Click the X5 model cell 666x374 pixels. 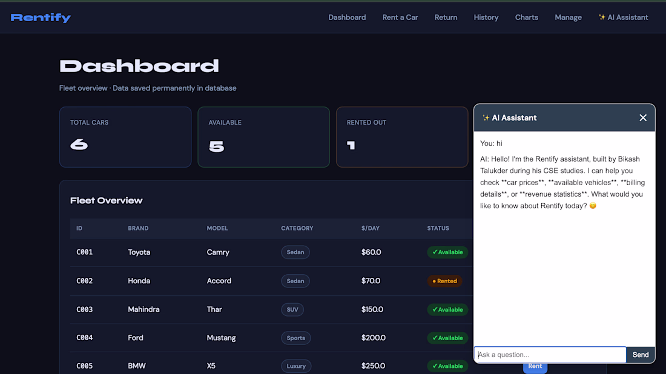pyautogui.click(x=211, y=366)
